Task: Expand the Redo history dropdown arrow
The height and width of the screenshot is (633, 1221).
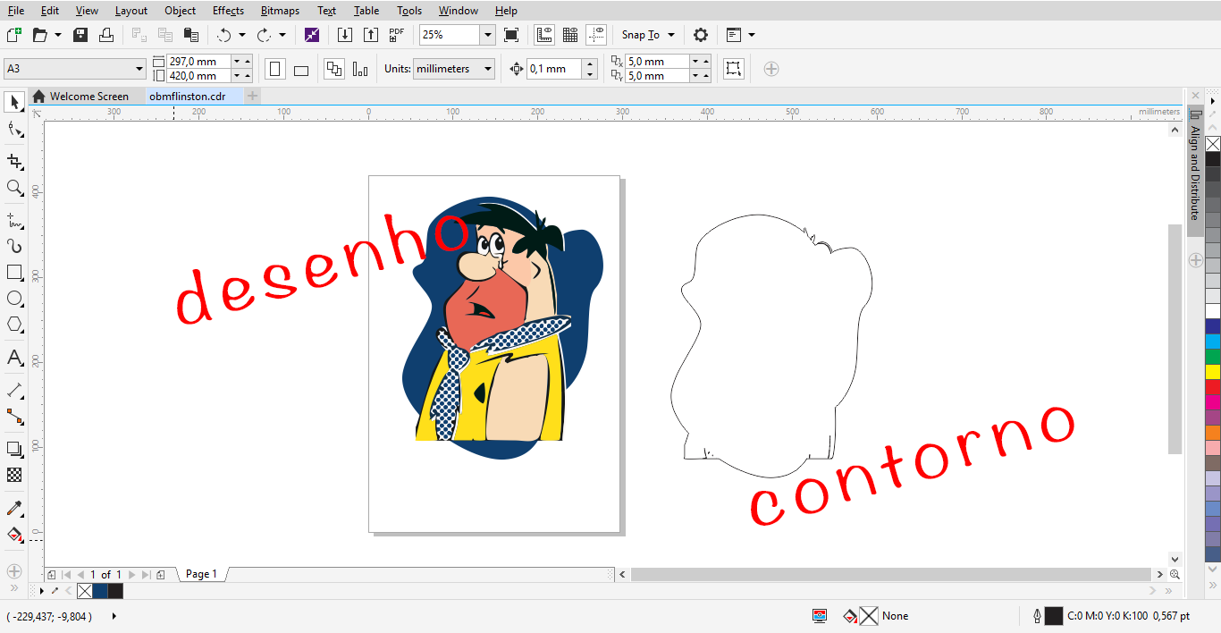Action: [x=282, y=35]
